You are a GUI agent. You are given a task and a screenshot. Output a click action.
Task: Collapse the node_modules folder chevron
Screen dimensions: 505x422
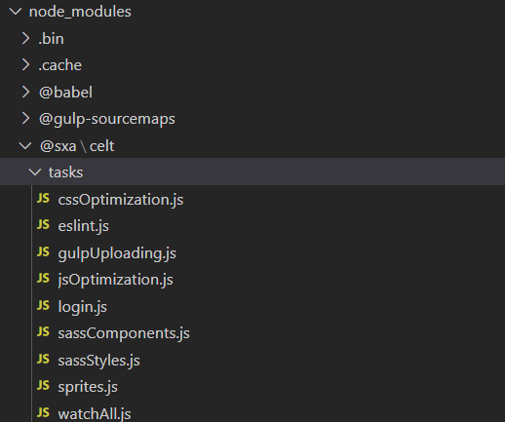[16, 12]
